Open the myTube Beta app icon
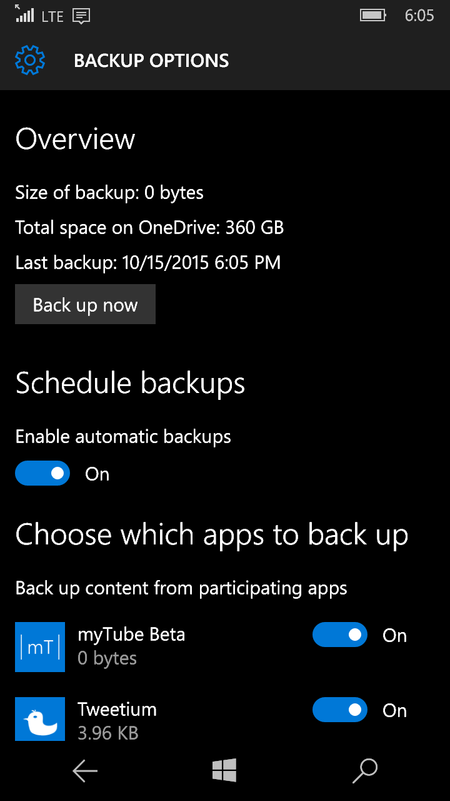Screen dimensions: 450x801 click(x=40, y=647)
